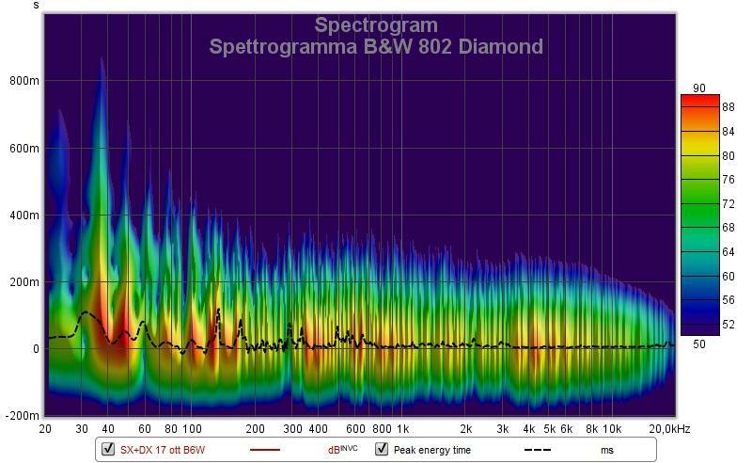The height and width of the screenshot is (463, 752).
Task: Click the 72 color scale tick label
Action: pos(728,203)
